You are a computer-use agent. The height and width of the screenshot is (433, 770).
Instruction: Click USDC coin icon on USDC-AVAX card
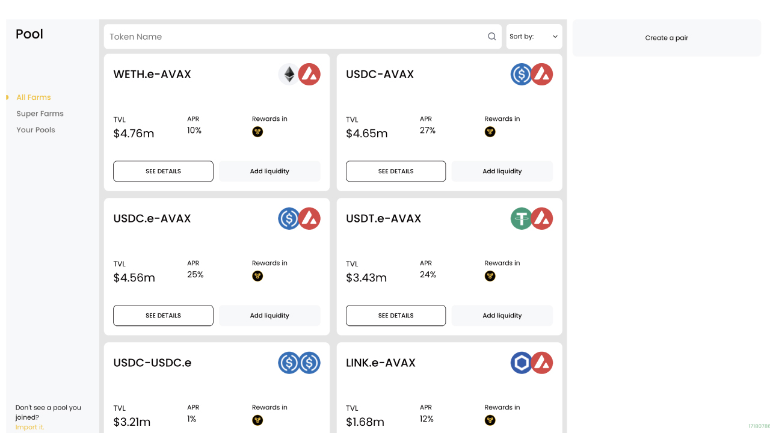[x=522, y=74]
